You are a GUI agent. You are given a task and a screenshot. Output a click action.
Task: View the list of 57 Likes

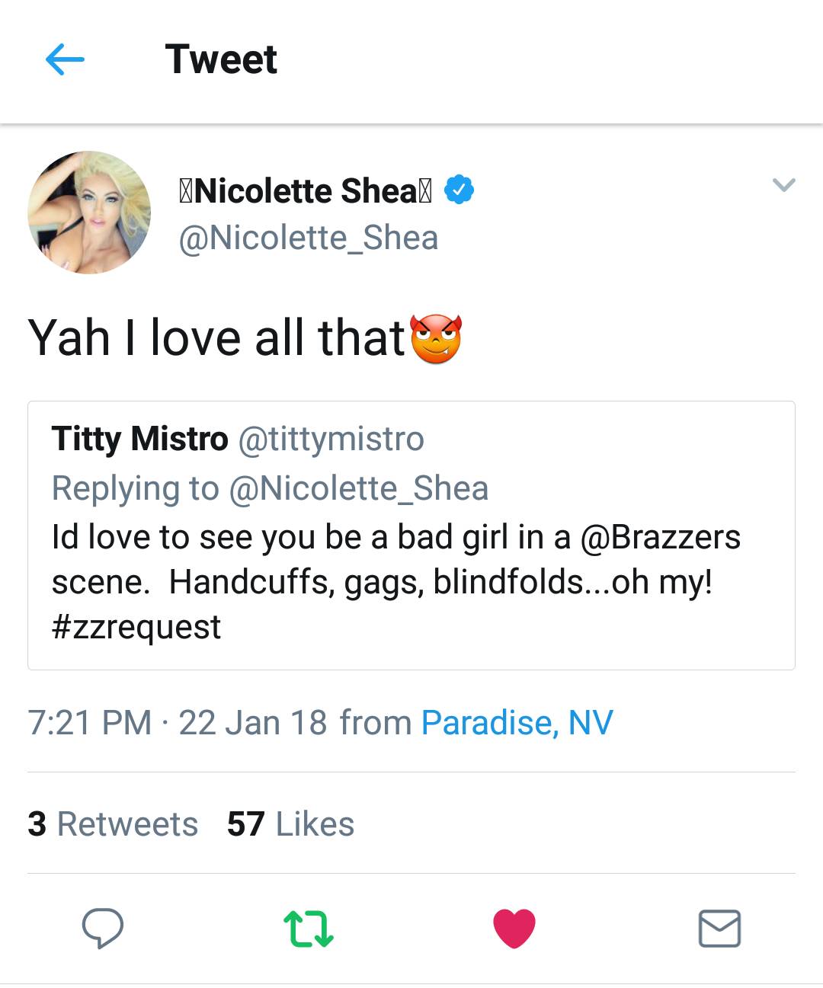(289, 823)
